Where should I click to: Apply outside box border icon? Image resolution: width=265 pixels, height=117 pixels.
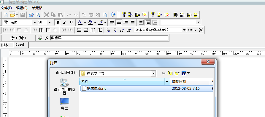[x=48, y=30]
